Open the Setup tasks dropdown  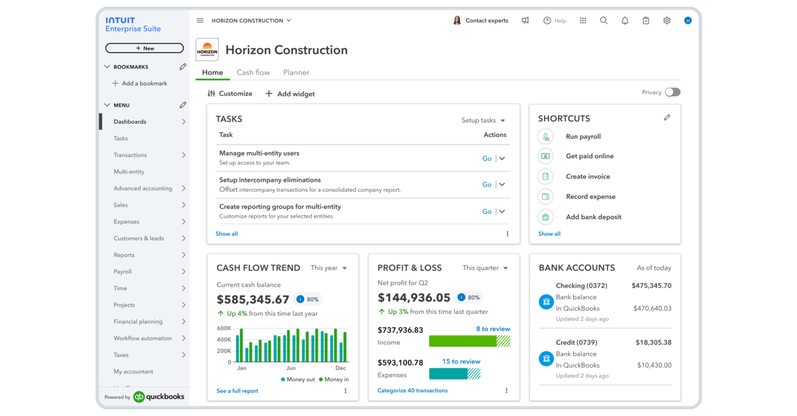coord(483,120)
